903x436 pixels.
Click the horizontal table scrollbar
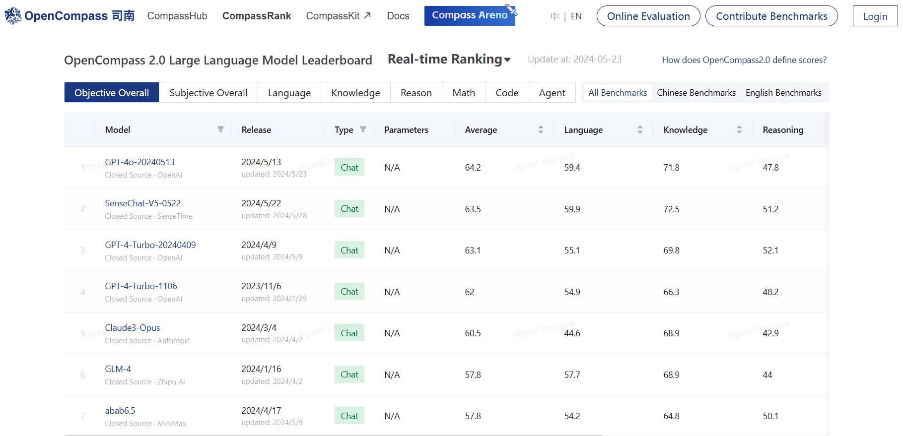coord(333,435)
